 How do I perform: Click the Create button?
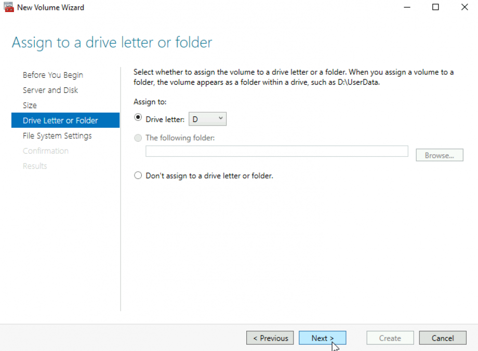point(390,338)
